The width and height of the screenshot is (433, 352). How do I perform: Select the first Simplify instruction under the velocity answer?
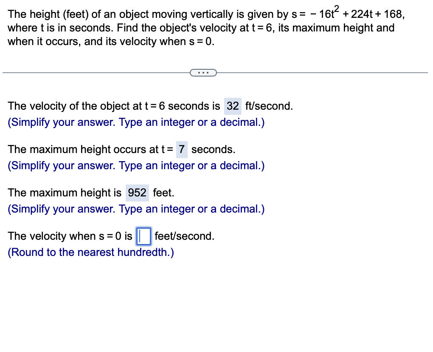tap(136, 122)
